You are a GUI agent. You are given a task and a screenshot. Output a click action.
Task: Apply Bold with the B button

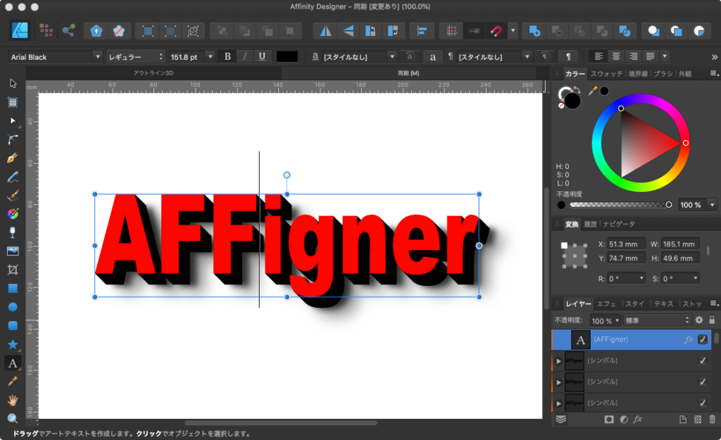click(227, 56)
